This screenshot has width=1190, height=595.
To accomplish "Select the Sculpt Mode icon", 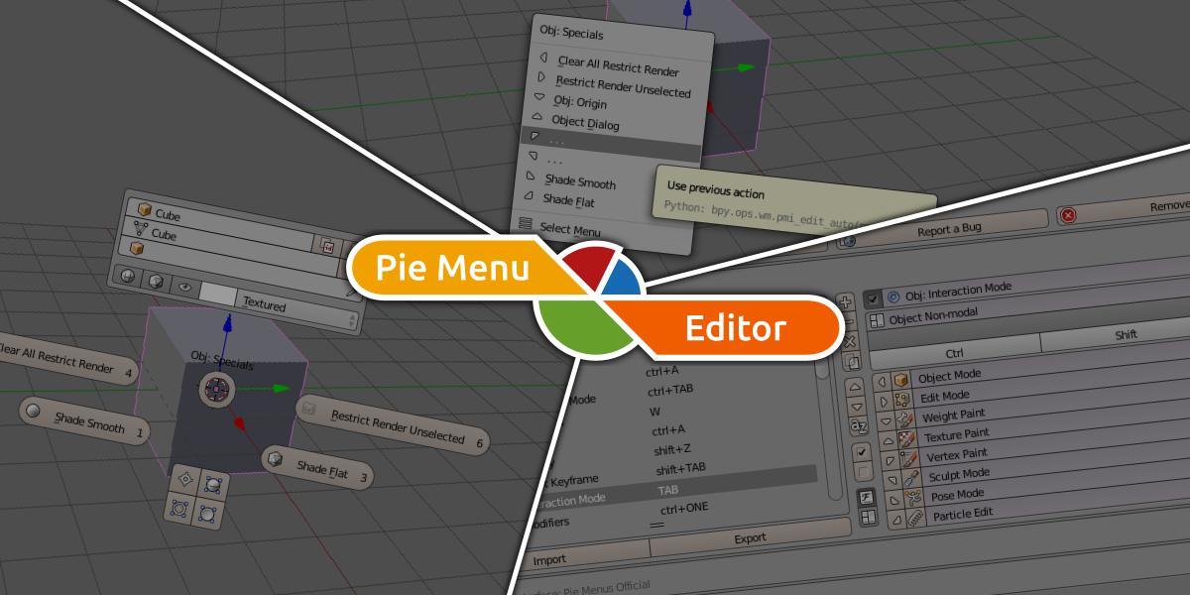I will [x=913, y=478].
